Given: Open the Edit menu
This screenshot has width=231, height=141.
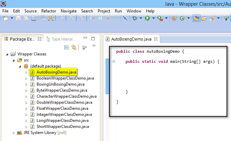Looking at the screenshot, I should [x=16, y=11].
